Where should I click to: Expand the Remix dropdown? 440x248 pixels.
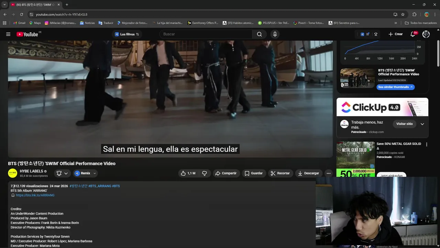point(95,173)
